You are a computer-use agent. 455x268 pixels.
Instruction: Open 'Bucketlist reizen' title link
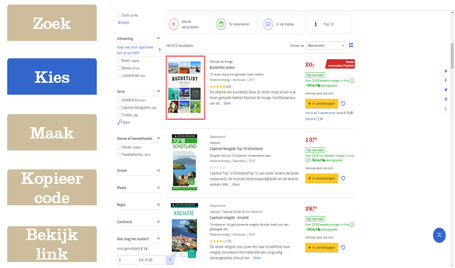222,68
